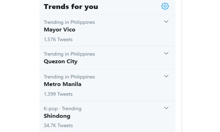Viewport: 220px width, 132px height.
Task: Select the Metro Manila trend title
Action: [62, 84]
